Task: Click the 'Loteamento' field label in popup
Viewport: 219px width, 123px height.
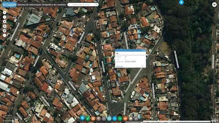Action: 120,61
